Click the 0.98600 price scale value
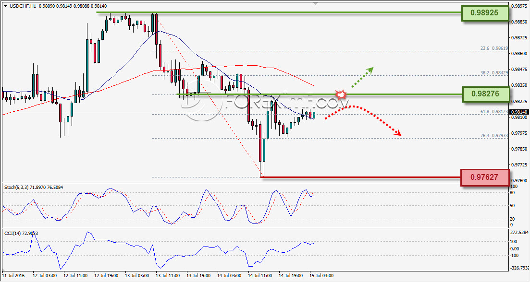The image size is (530, 282). click(x=519, y=54)
